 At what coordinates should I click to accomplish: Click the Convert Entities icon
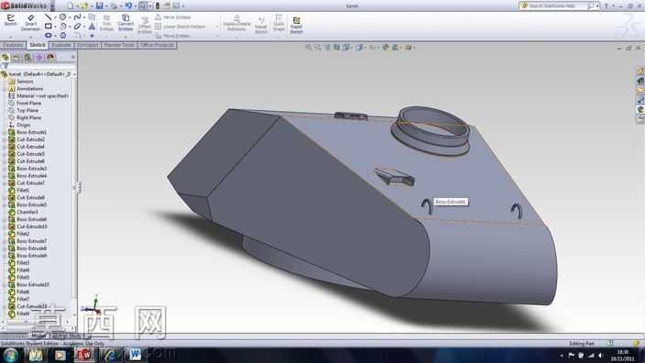[126, 23]
